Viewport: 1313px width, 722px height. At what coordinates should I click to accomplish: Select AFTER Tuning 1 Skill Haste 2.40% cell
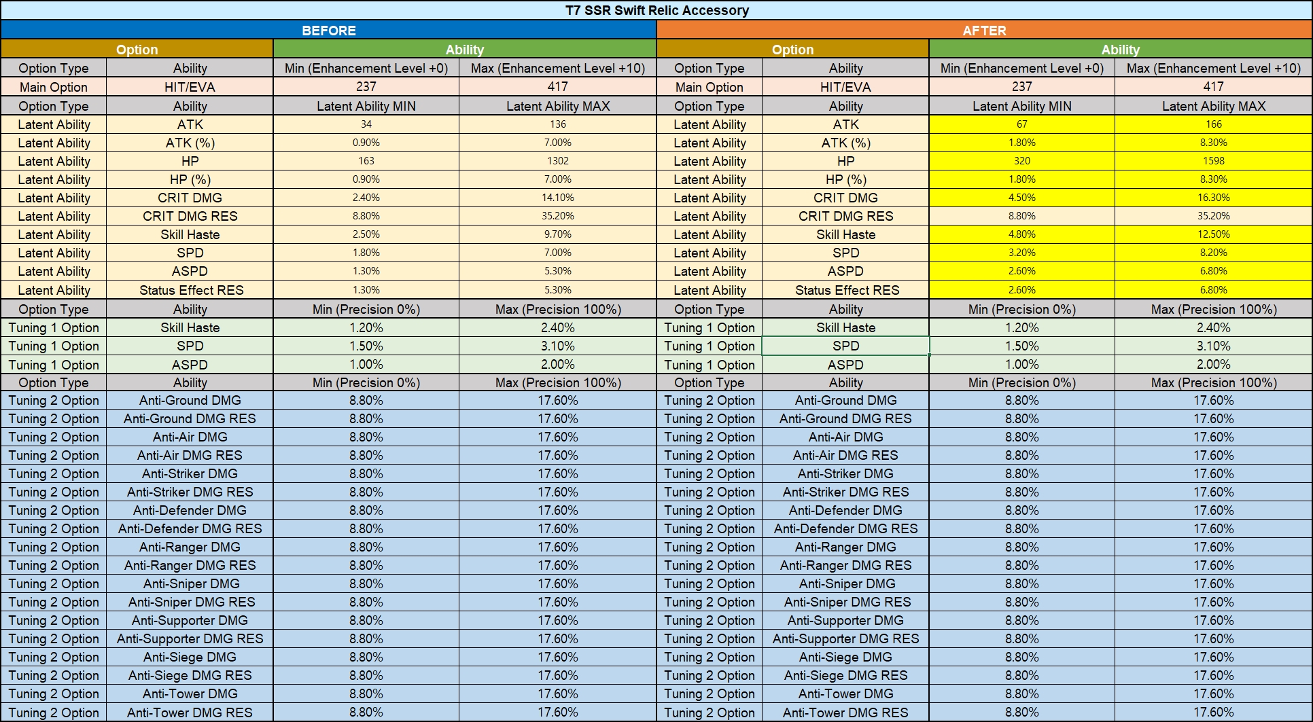(1213, 327)
